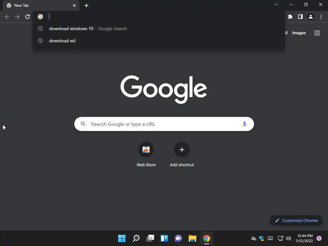
Task: Click the Images link
Action: click(299, 33)
